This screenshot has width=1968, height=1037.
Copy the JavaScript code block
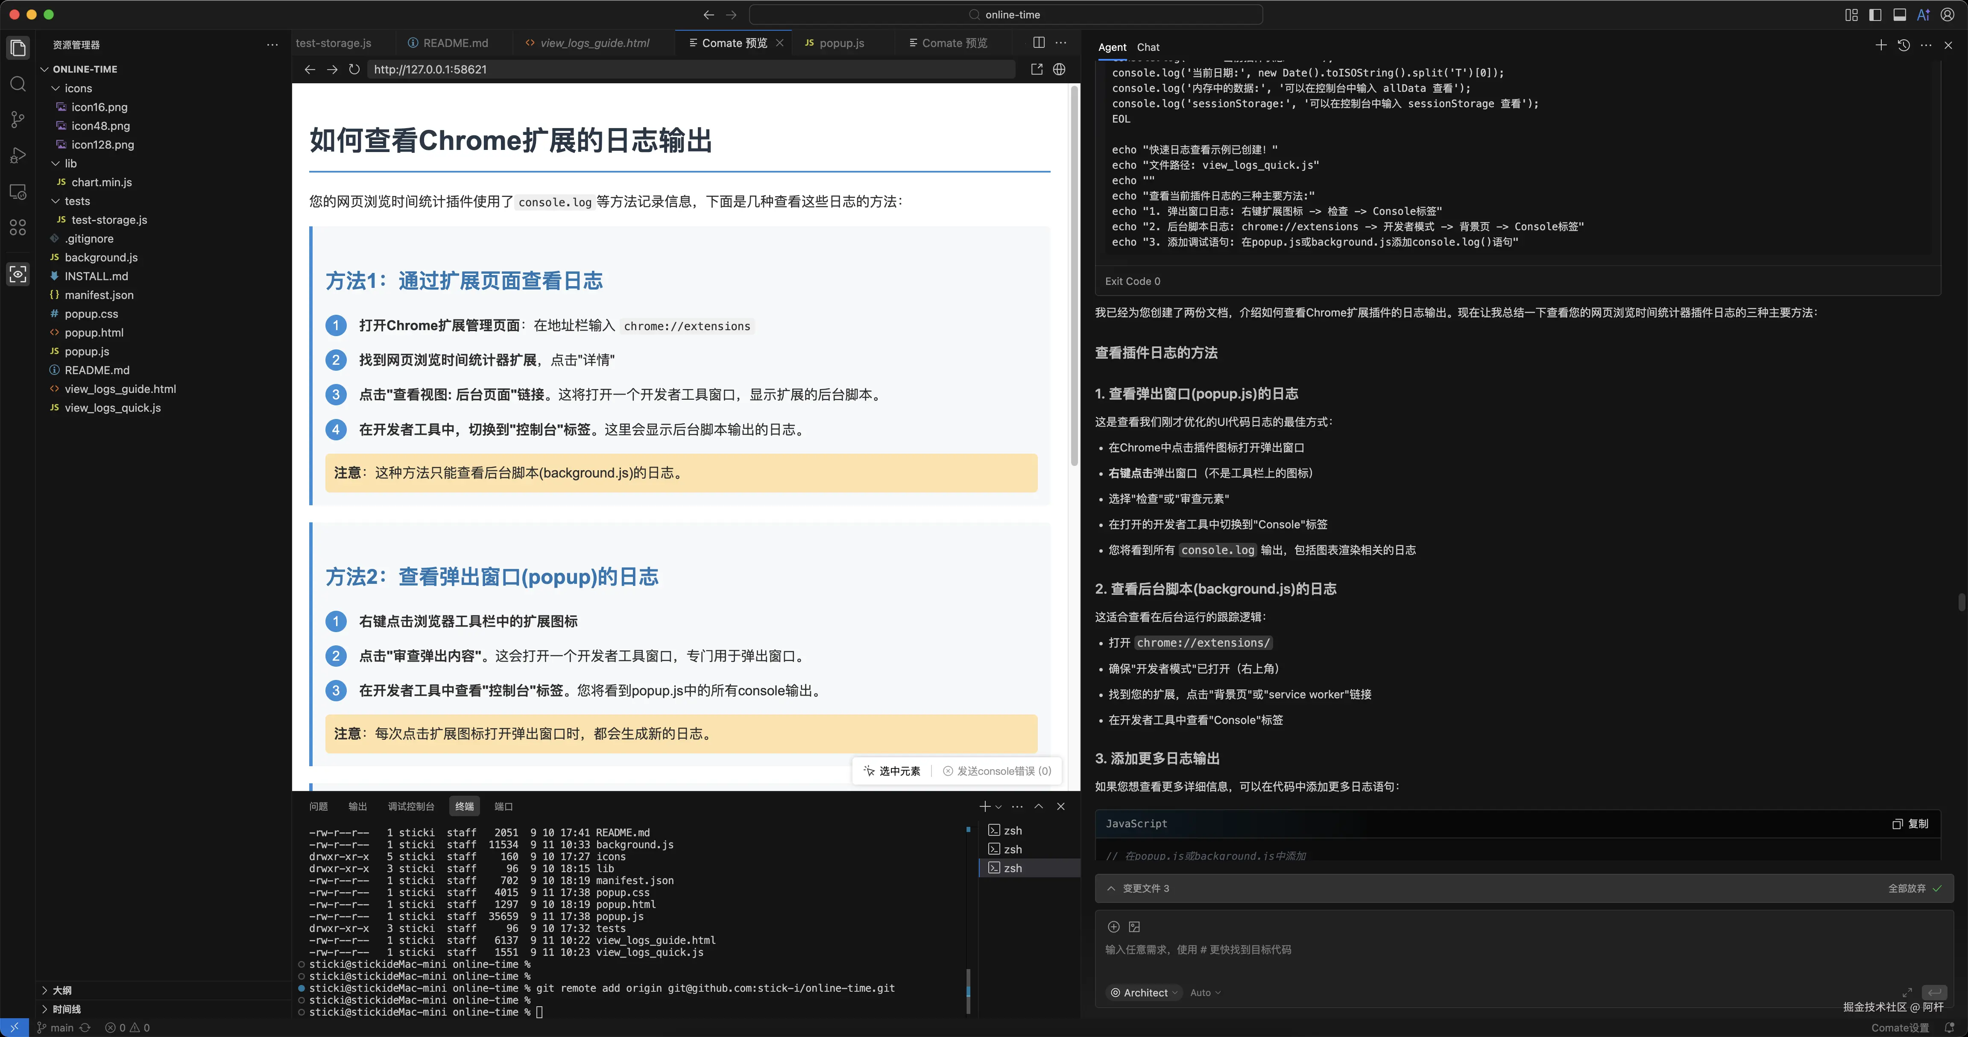tap(1910, 824)
